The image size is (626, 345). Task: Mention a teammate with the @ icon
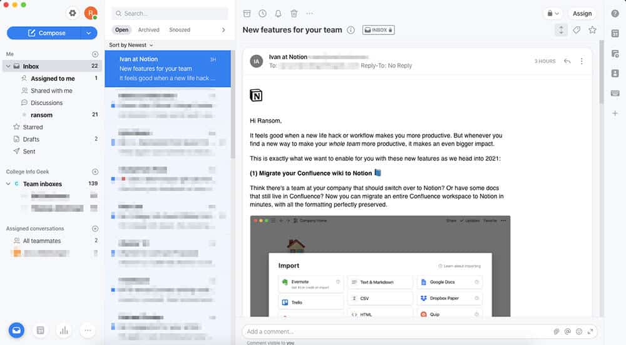(x=567, y=331)
